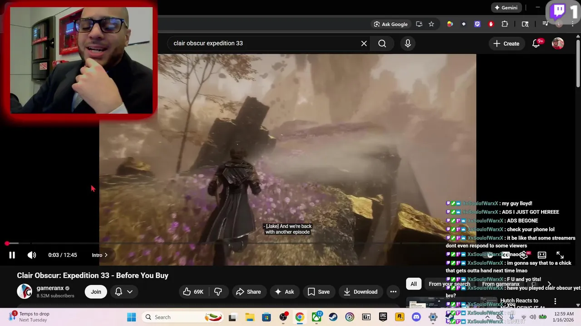
Task: Open the colorful circles Chrome extension
Action: (450, 24)
